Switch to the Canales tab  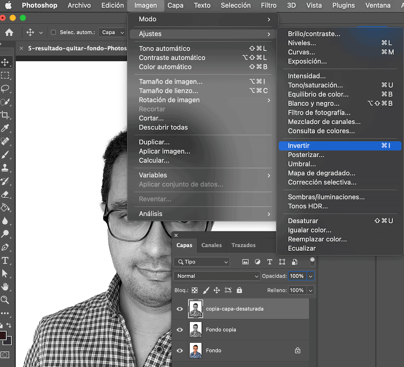(212, 245)
